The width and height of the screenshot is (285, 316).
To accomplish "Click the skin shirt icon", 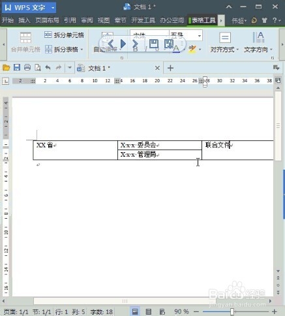I will (x=264, y=20).
